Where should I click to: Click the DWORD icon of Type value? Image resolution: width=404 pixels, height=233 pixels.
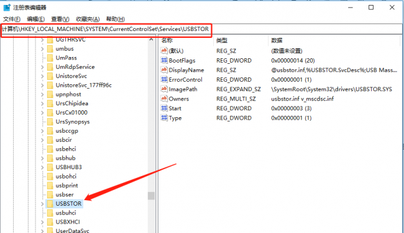(x=164, y=118)
